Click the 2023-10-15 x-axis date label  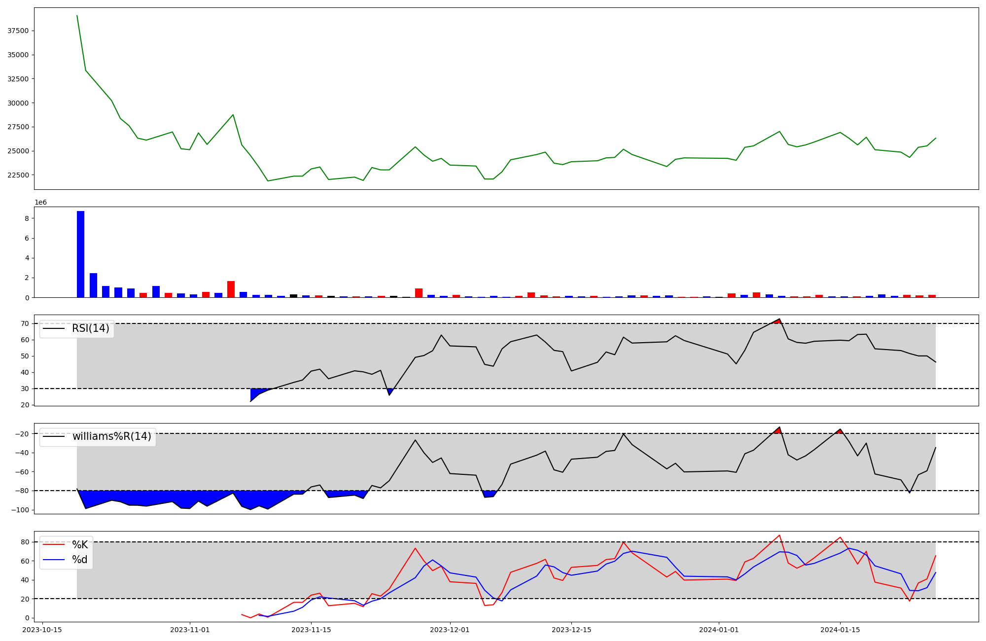(x=42, y=630)
